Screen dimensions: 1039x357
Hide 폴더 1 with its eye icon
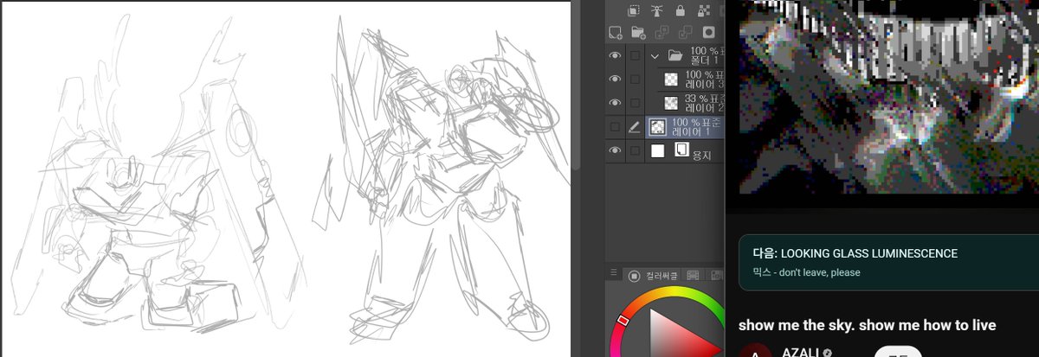point(615,55)
